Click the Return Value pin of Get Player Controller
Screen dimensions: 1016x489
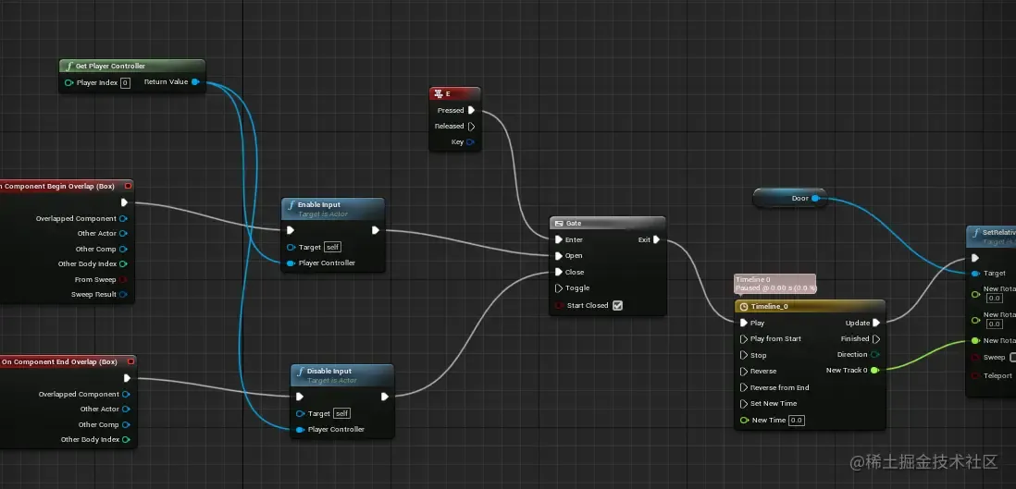pos(195,81)
